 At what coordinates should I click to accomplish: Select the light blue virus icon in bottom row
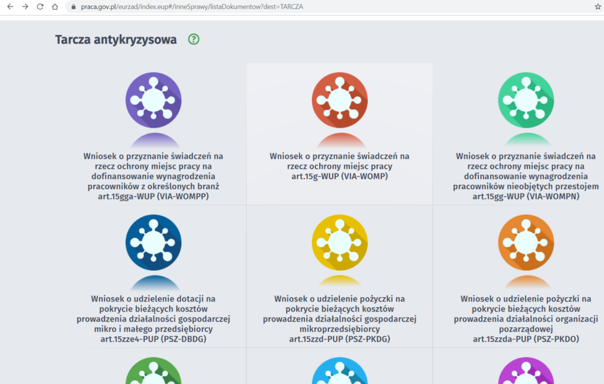pos(340,371)
